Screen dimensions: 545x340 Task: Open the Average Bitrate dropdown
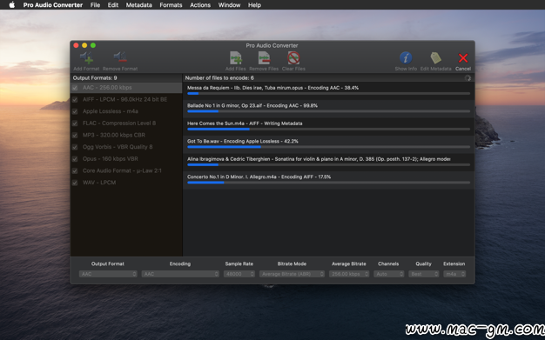click(349, 274)
